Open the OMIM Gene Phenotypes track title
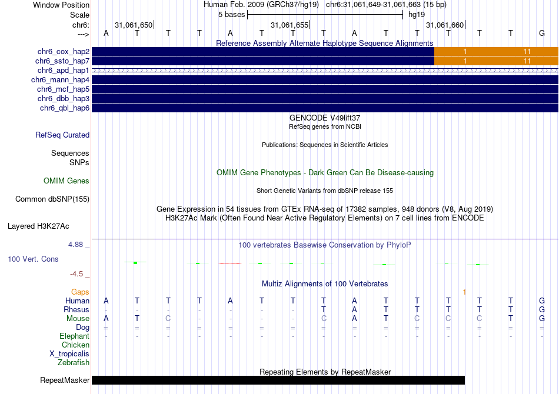This screenshot has height=394, width=559. click(x=325, y=173)
